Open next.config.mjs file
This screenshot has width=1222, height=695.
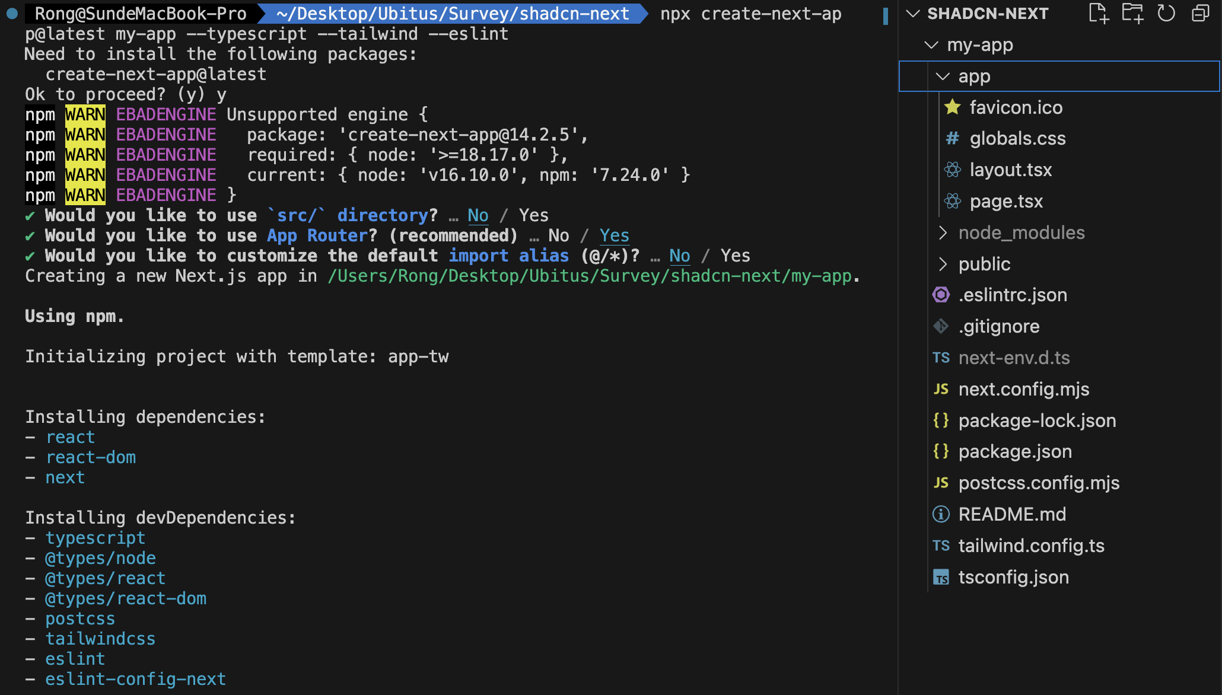(1024, 389)
